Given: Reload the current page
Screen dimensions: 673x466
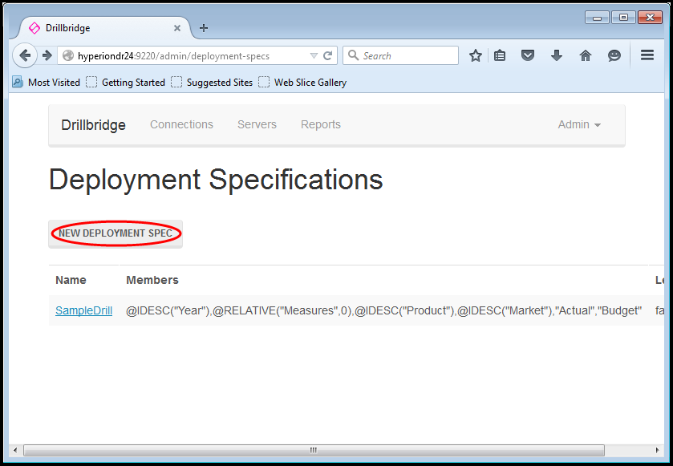Looking at the screenshot, I should pyautogui.click(x=327, y=56).
